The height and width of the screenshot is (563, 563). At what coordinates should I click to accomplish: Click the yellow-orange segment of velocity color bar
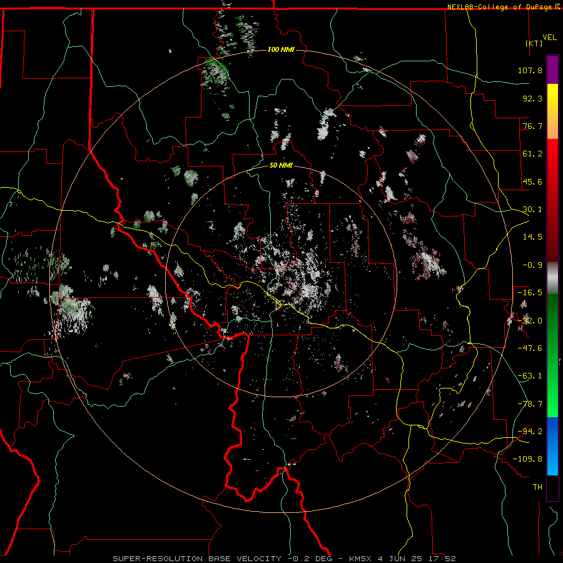click(552, 111)
